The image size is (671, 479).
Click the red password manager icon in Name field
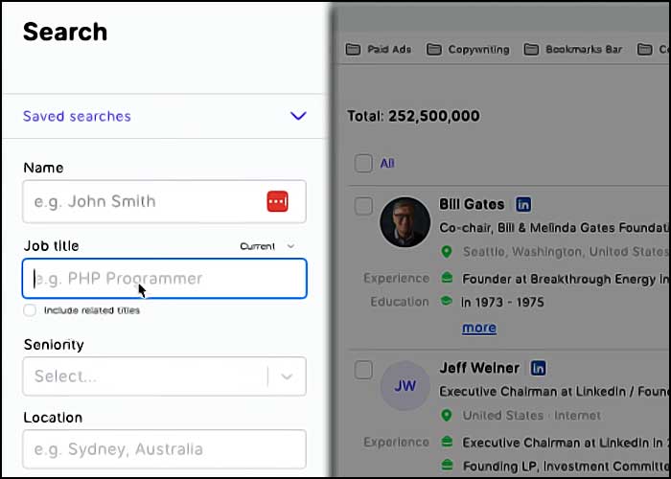(277, 201)
